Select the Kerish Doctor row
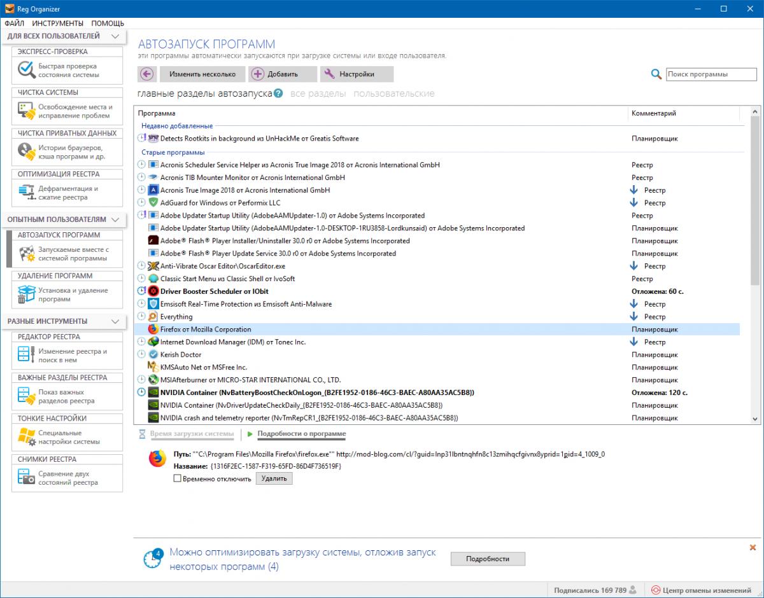 437,355
